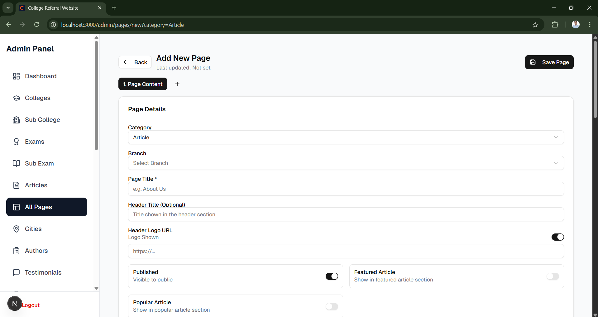
Task: Open Articles in the sidebar menu
Action: point(36,185)
